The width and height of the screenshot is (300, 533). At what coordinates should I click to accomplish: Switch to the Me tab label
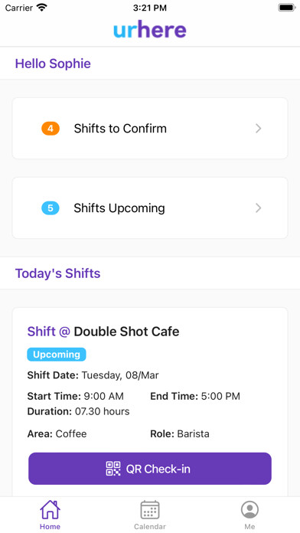pos(249,527)
